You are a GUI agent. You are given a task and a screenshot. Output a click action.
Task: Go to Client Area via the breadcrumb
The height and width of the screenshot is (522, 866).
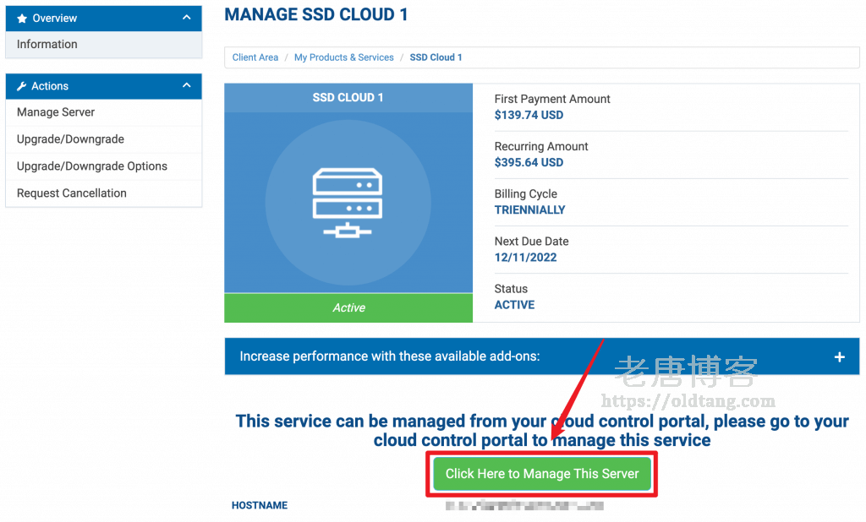[255, 57]
